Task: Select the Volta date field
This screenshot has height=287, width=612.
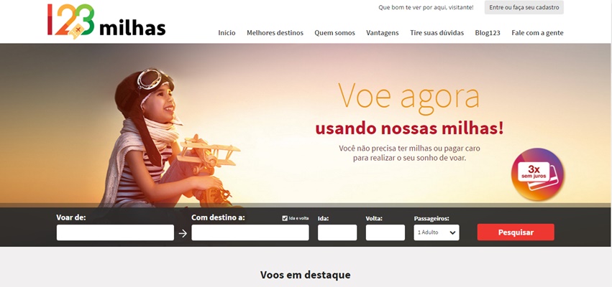Action: [x=385, y=232]
